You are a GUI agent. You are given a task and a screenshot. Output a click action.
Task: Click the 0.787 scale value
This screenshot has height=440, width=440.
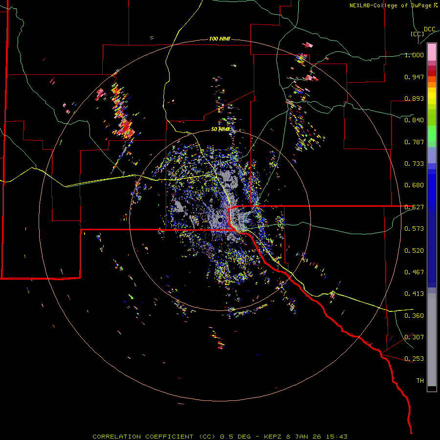pyautogui.click(x=414, y=142)
